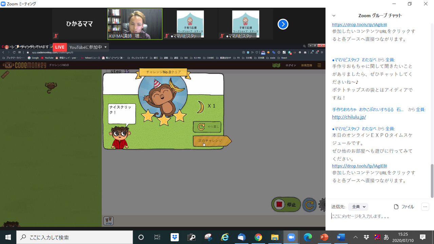Image resolution: width=434 pixels, height=244 pixels.
Task: Select the KU-MA講師 video thumbnail
Action: (x=135, y=24)
